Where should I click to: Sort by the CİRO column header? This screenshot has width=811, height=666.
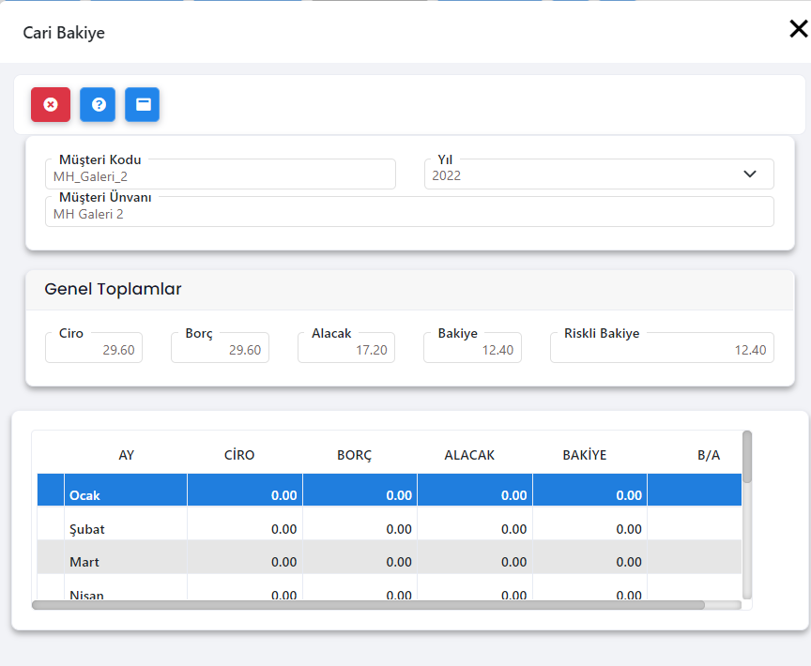point(239,455)
